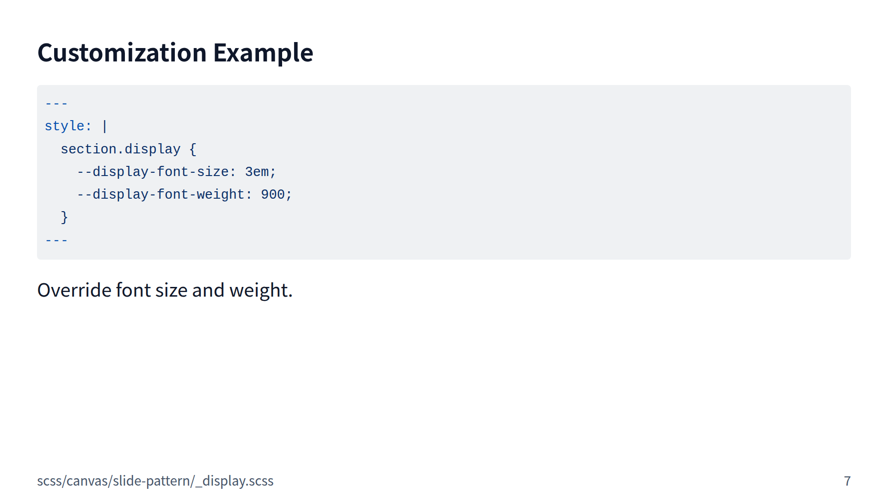Select the "style:" key in the code
The height and width of the screenshot is (499, 888).
point(68,126)
